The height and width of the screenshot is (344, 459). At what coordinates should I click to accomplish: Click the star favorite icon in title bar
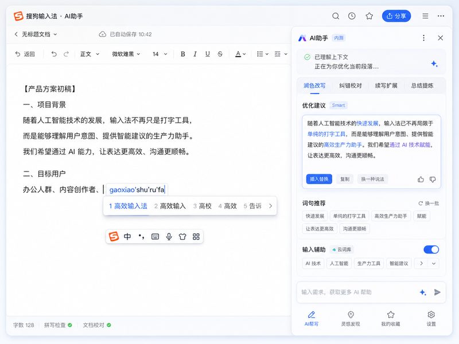pyautogui.click(x=369, y=16)
